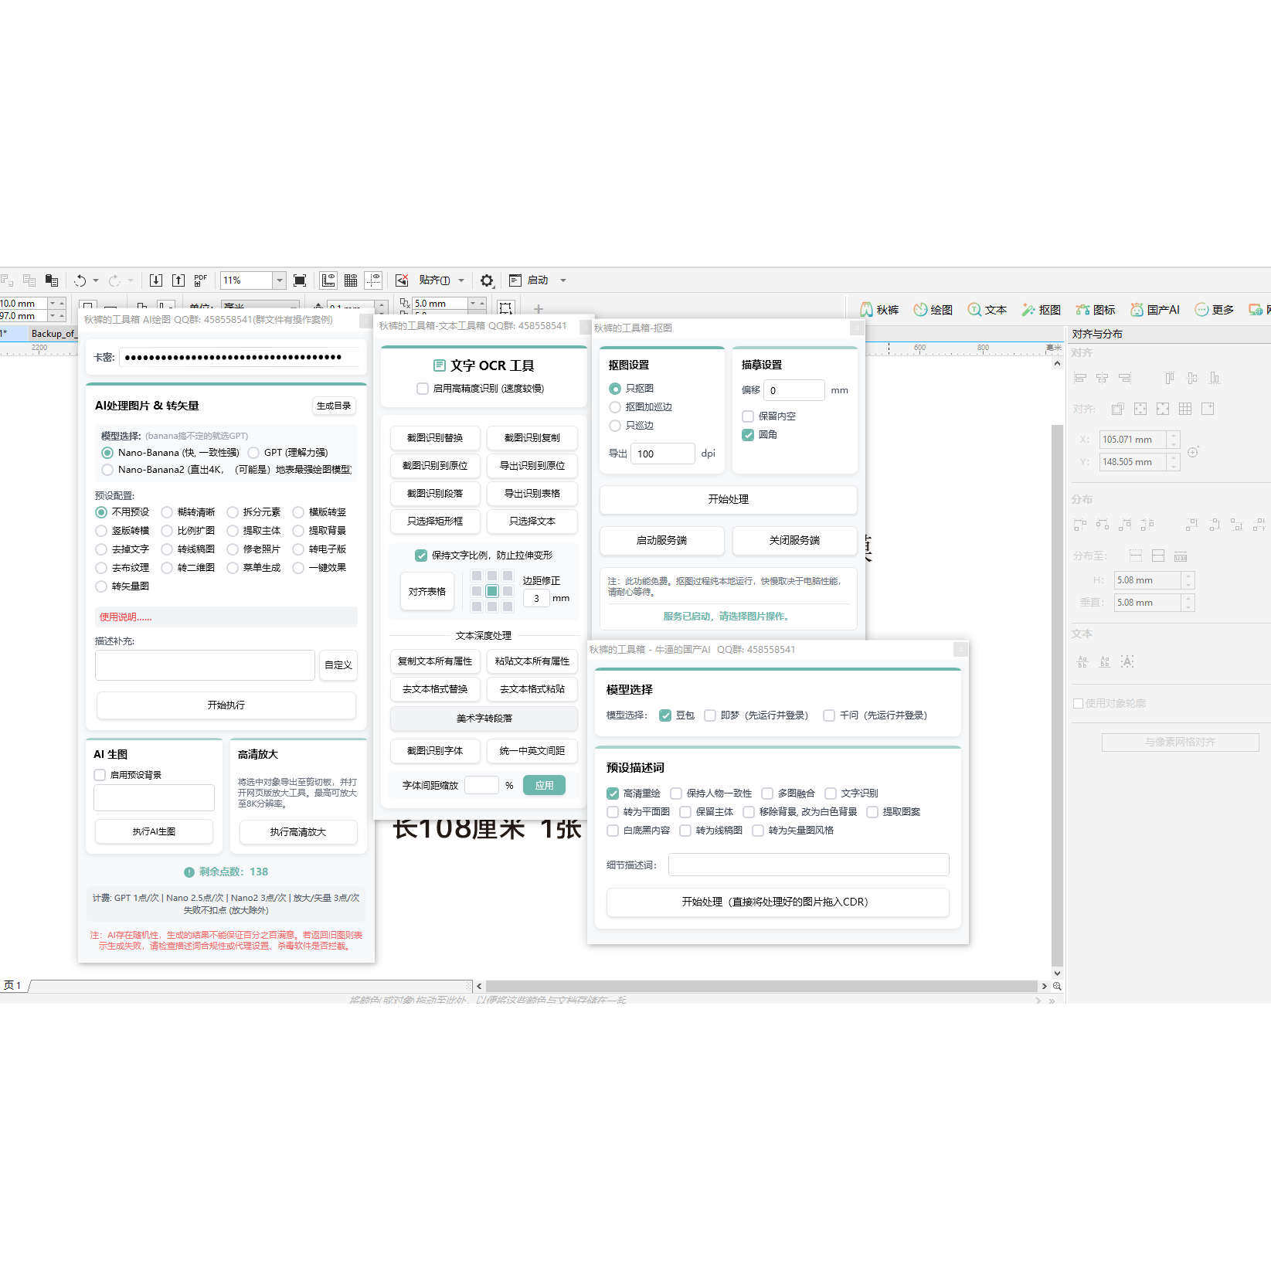
Task: Open the 绘图 toolbar menu
Action: click(x=933, y=310)
